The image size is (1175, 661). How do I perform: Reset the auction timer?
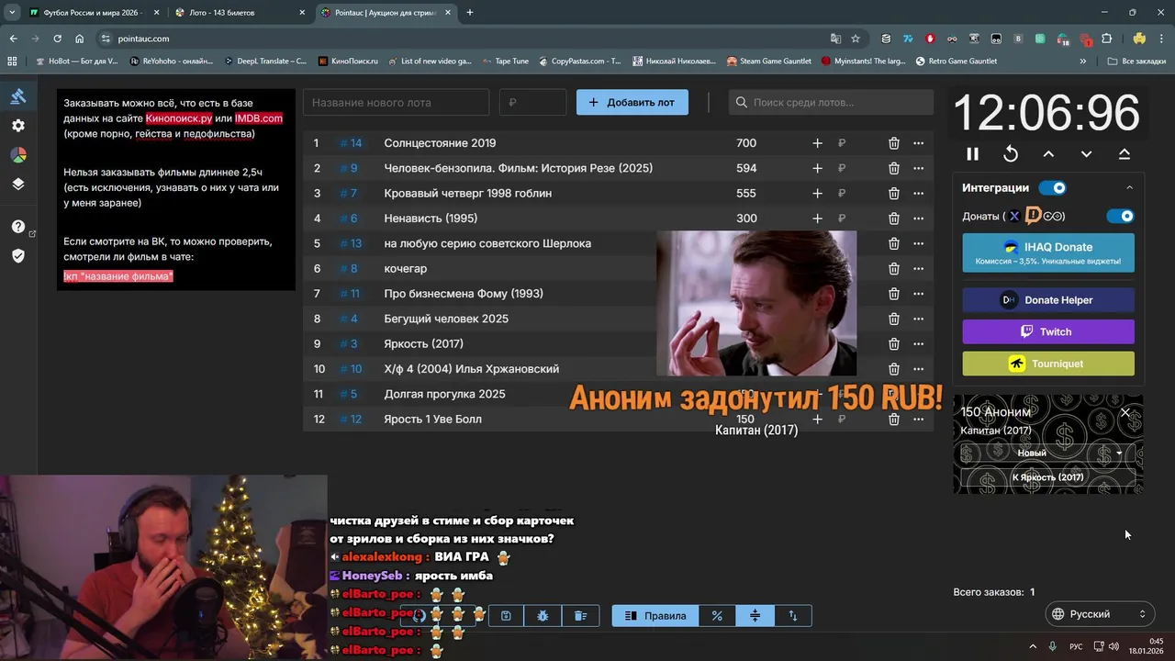click(1011, 154)
